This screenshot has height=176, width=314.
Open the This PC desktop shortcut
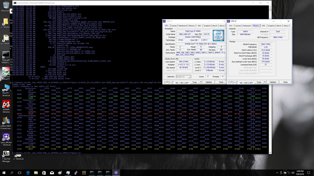coord(6,90)
